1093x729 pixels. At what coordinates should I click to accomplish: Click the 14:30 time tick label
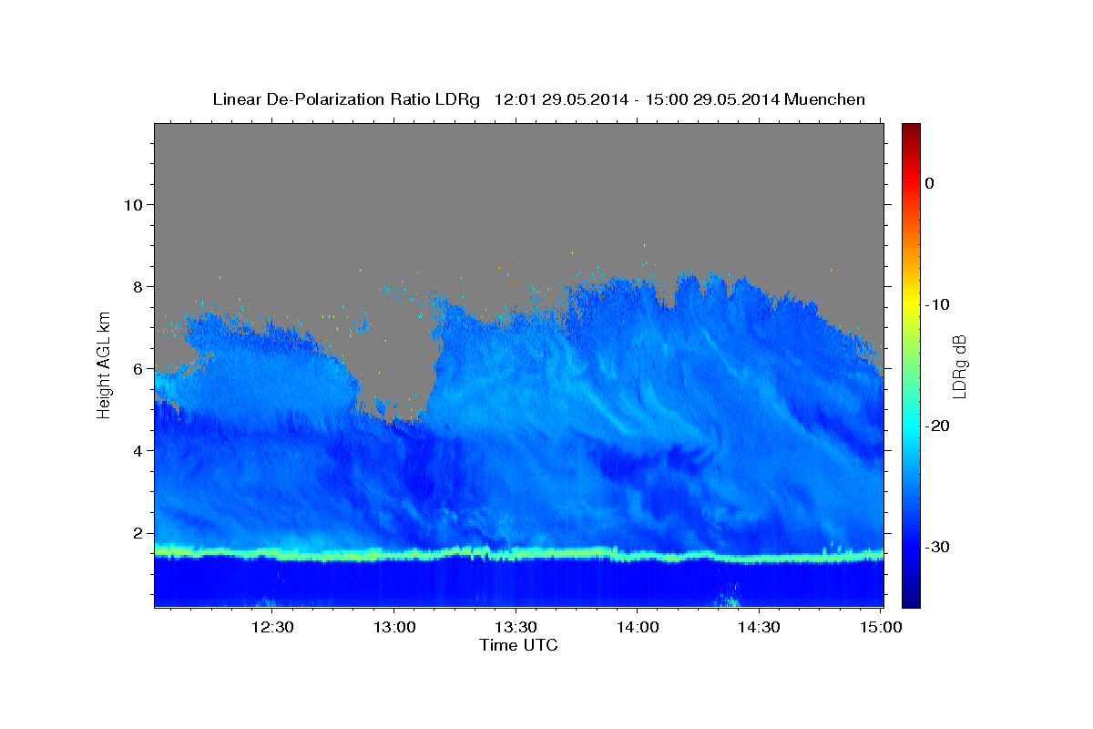(x=759, y=627)
